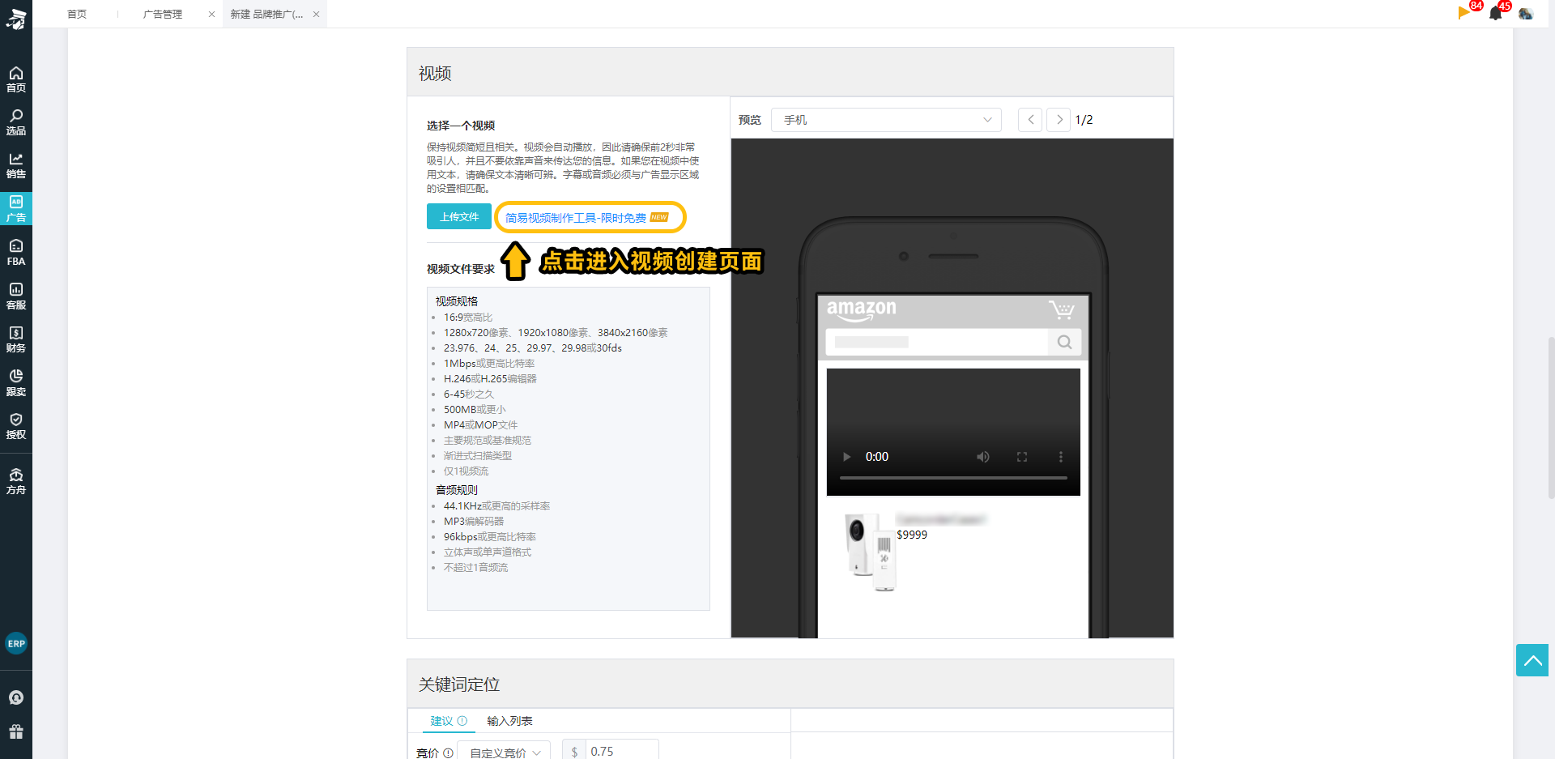Click the 上传文件 upload button
The width and height of the screenshot is (1555, 759).
tap(459, 216)
